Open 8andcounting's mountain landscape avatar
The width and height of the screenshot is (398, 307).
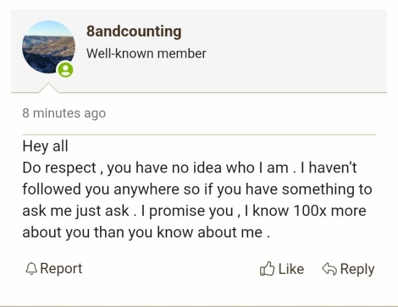(x=49, y=47)
